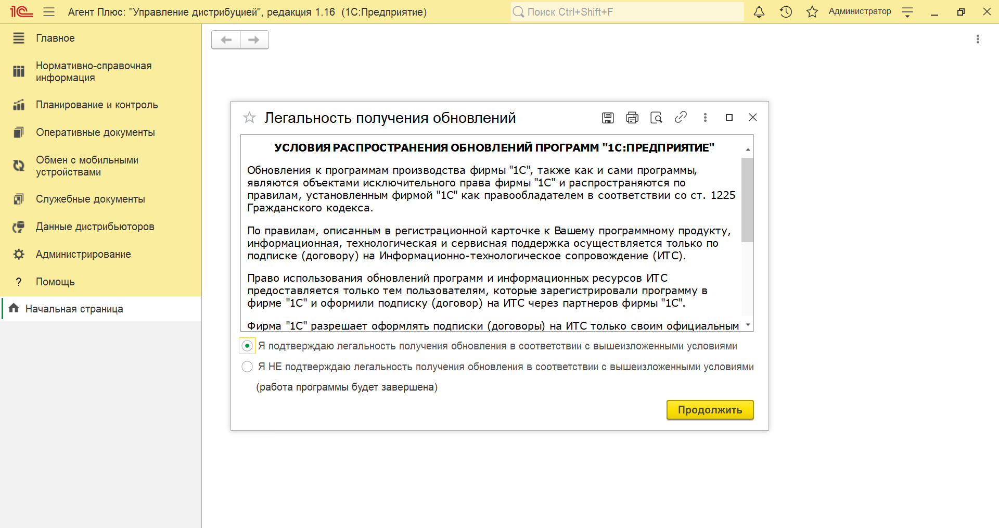The image size is (999, 528).
Task: Go forward with the right arrow
Action: (254, 40)
